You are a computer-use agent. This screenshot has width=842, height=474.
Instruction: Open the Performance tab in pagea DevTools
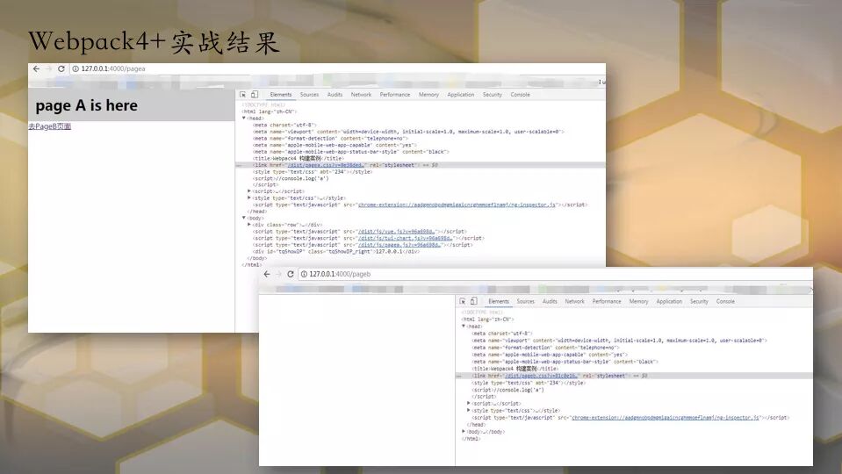[395, 95]
